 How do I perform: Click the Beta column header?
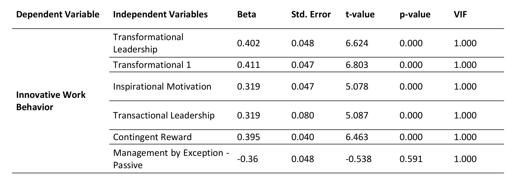(247, 14)
